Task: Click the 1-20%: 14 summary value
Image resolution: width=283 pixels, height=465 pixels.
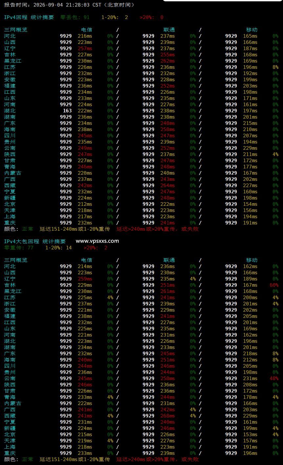Action: point(58,248)
